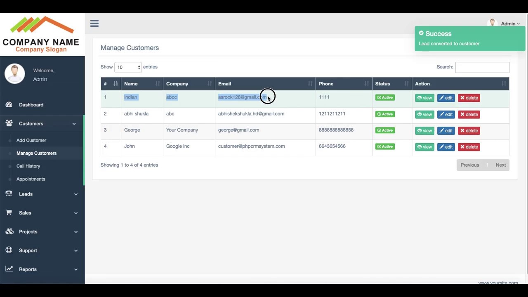Sort table by the # column

coord(111,84)
